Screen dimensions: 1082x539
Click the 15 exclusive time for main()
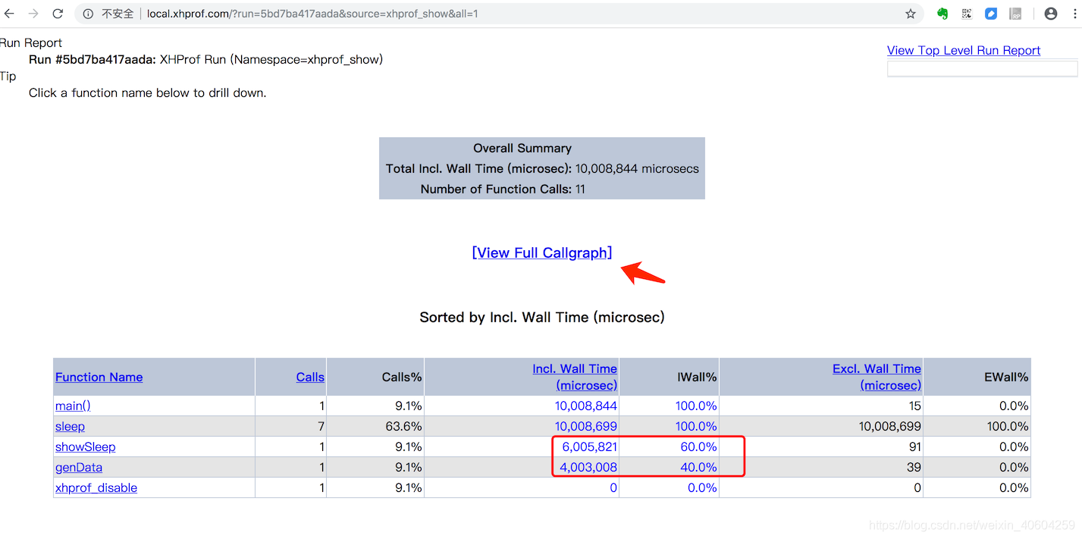pyautogui.click(x=914, y=406)
